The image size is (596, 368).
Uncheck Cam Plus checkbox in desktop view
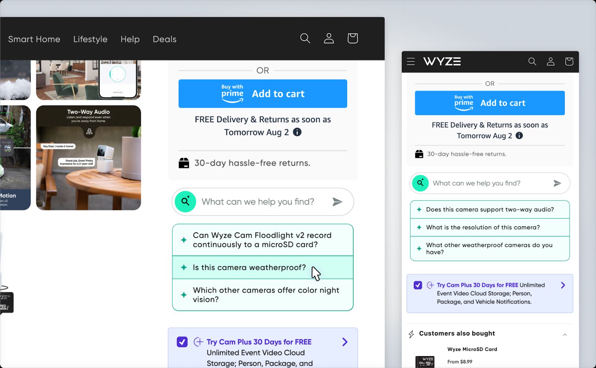point(182,342)
